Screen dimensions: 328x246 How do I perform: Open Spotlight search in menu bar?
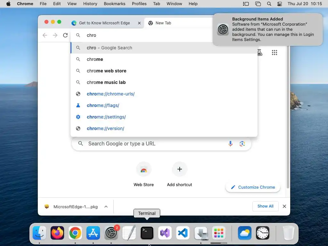coord(269,4)
